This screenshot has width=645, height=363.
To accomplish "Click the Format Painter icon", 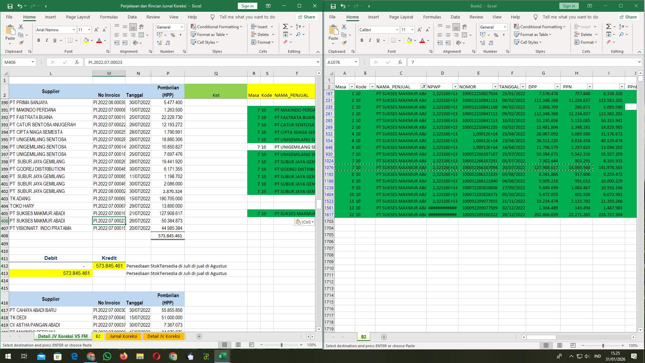I will tap(21, 42).
